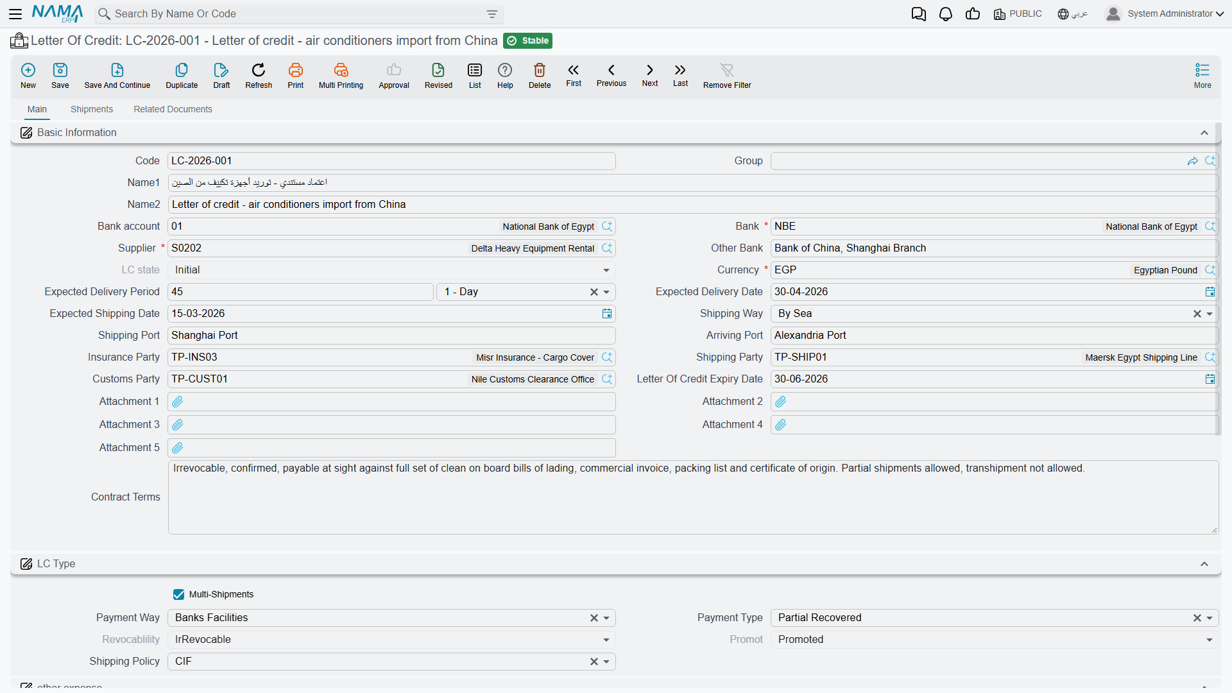This screenshot has height=693, width=1232.
Task: Toggle the Multi-Shipments checkbox
Action: 178,595
